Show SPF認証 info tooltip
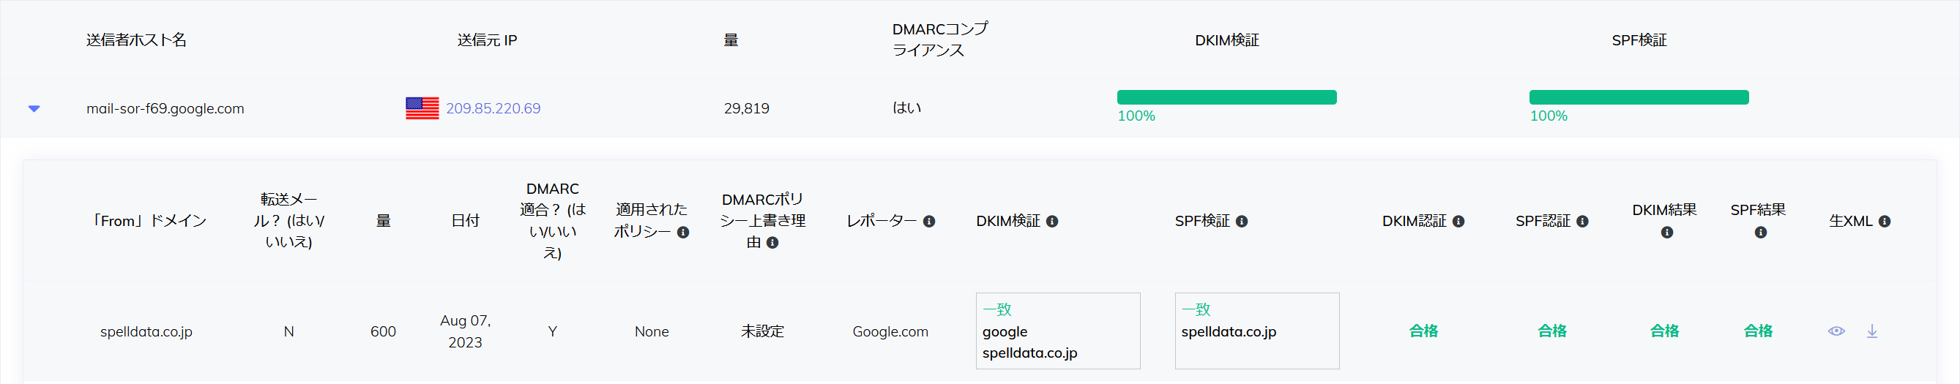Image resolution: width=1960 pixels, height=384 pixels. coord(1583,222)
